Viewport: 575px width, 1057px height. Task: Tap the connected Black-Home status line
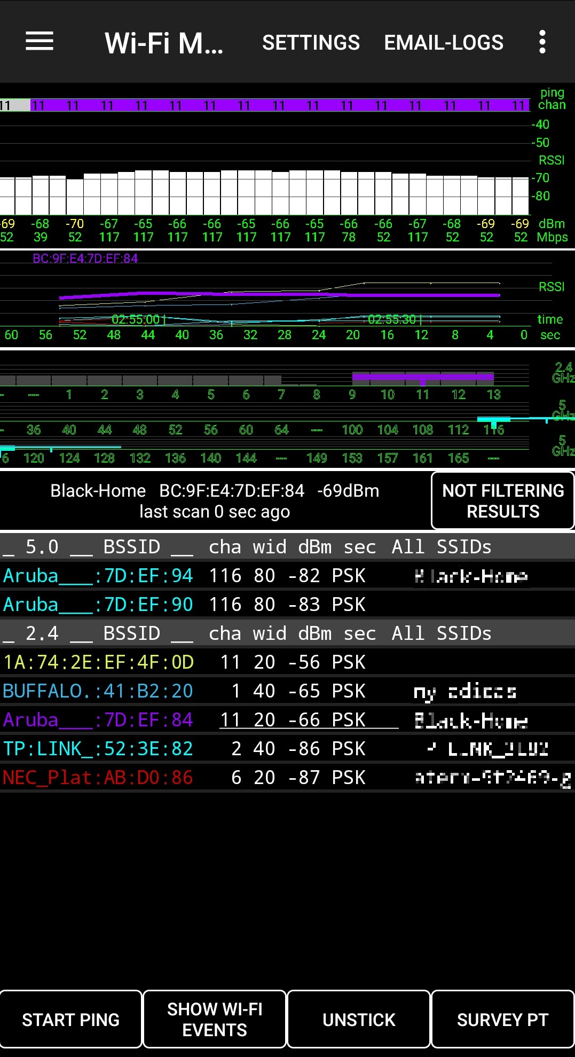click(x=215, y=490)
